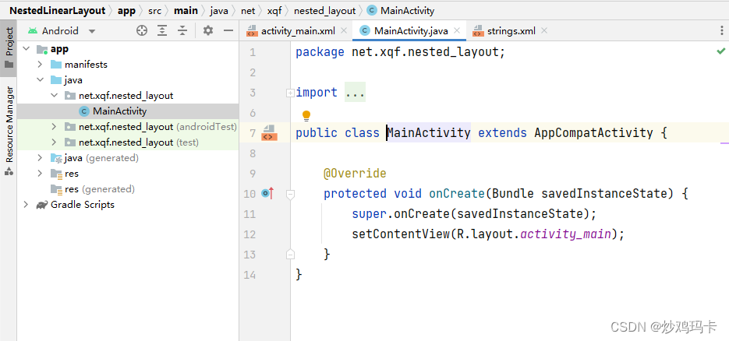Expand Gradle Scripts node
The width and height of the screenshot is (729, 341).
26,205
